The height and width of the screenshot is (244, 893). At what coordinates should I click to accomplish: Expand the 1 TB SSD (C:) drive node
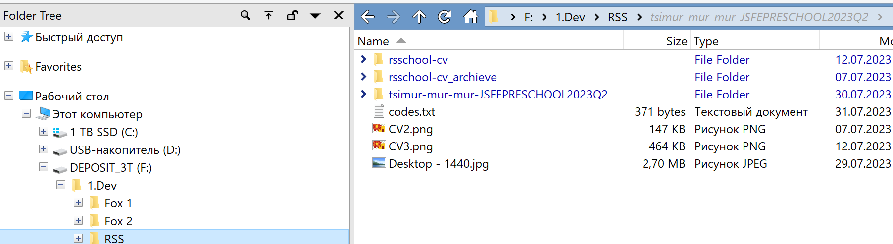coord(44,132)
